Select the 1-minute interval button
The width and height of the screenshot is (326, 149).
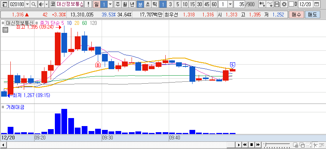163,4
